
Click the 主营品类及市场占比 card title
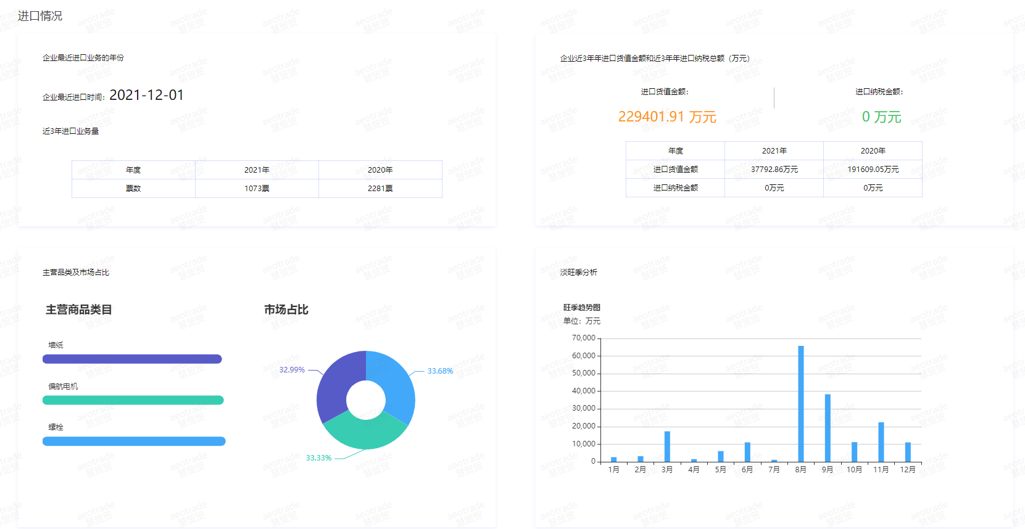[x=76, y=273]
